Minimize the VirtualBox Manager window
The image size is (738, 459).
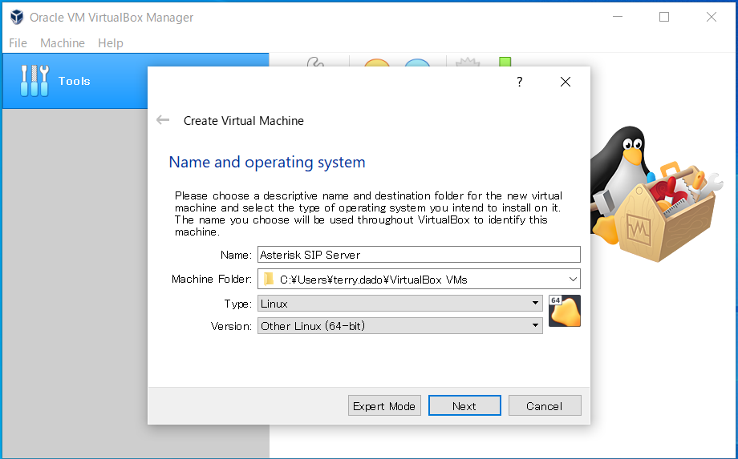point(618,18)
